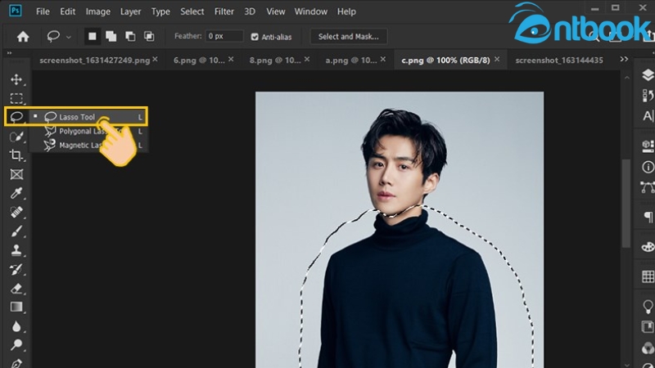The height and width of the screenshot is (368, 655).
Task: Choose Subtract from selection mode
Action: (130, 36)
